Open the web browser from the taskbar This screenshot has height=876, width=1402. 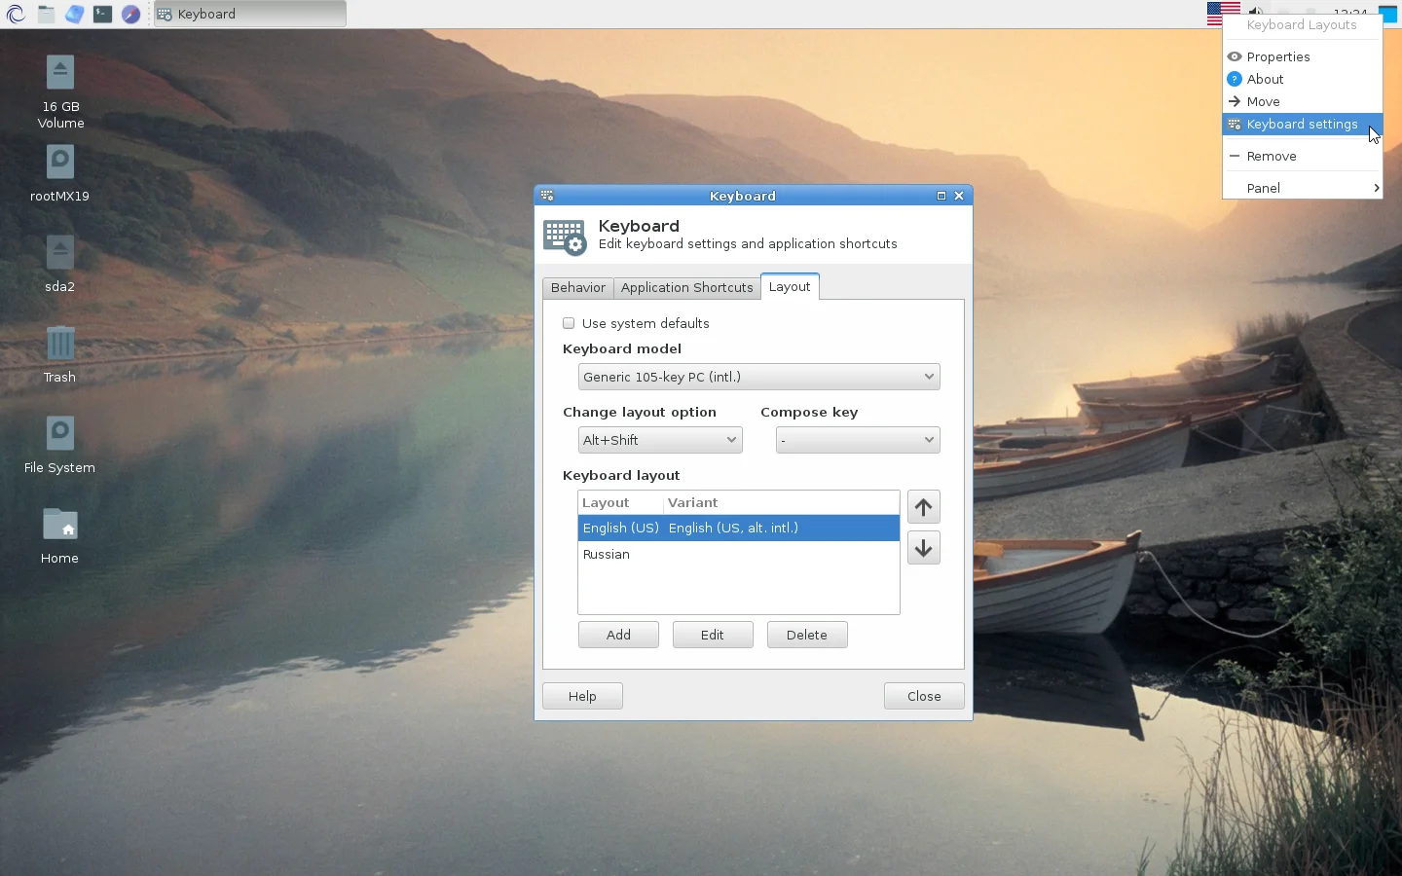tap(130, 14)
